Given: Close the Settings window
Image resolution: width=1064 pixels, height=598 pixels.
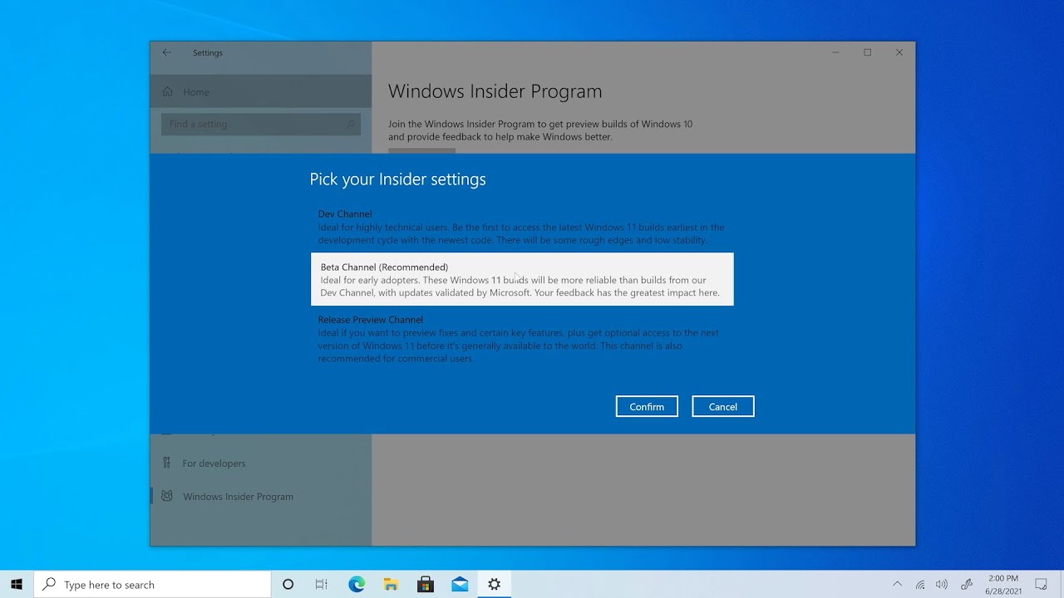Looking at the screenshot, I should coord(899,52).
